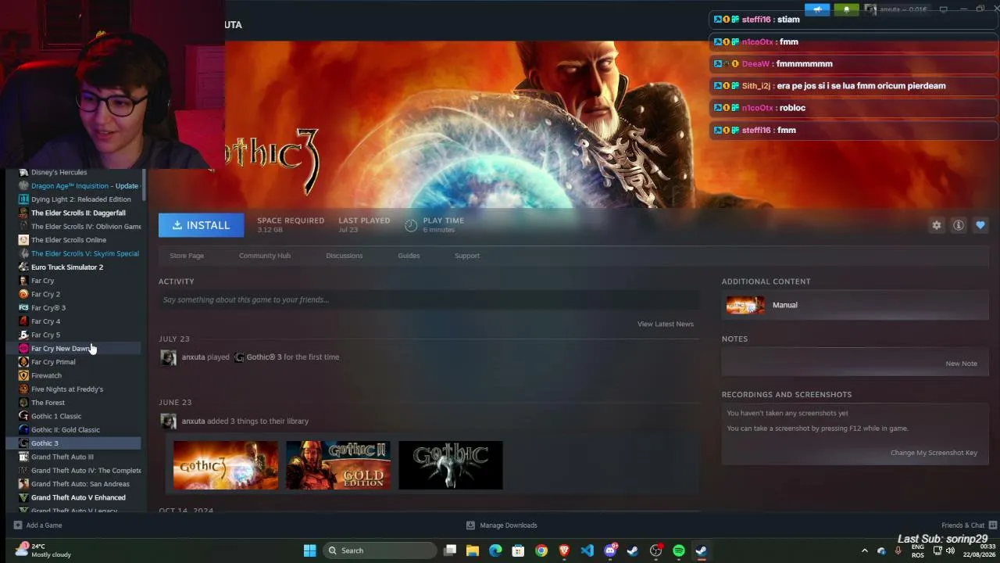Click the Far Cry 5 game icon

pos(23,335)
